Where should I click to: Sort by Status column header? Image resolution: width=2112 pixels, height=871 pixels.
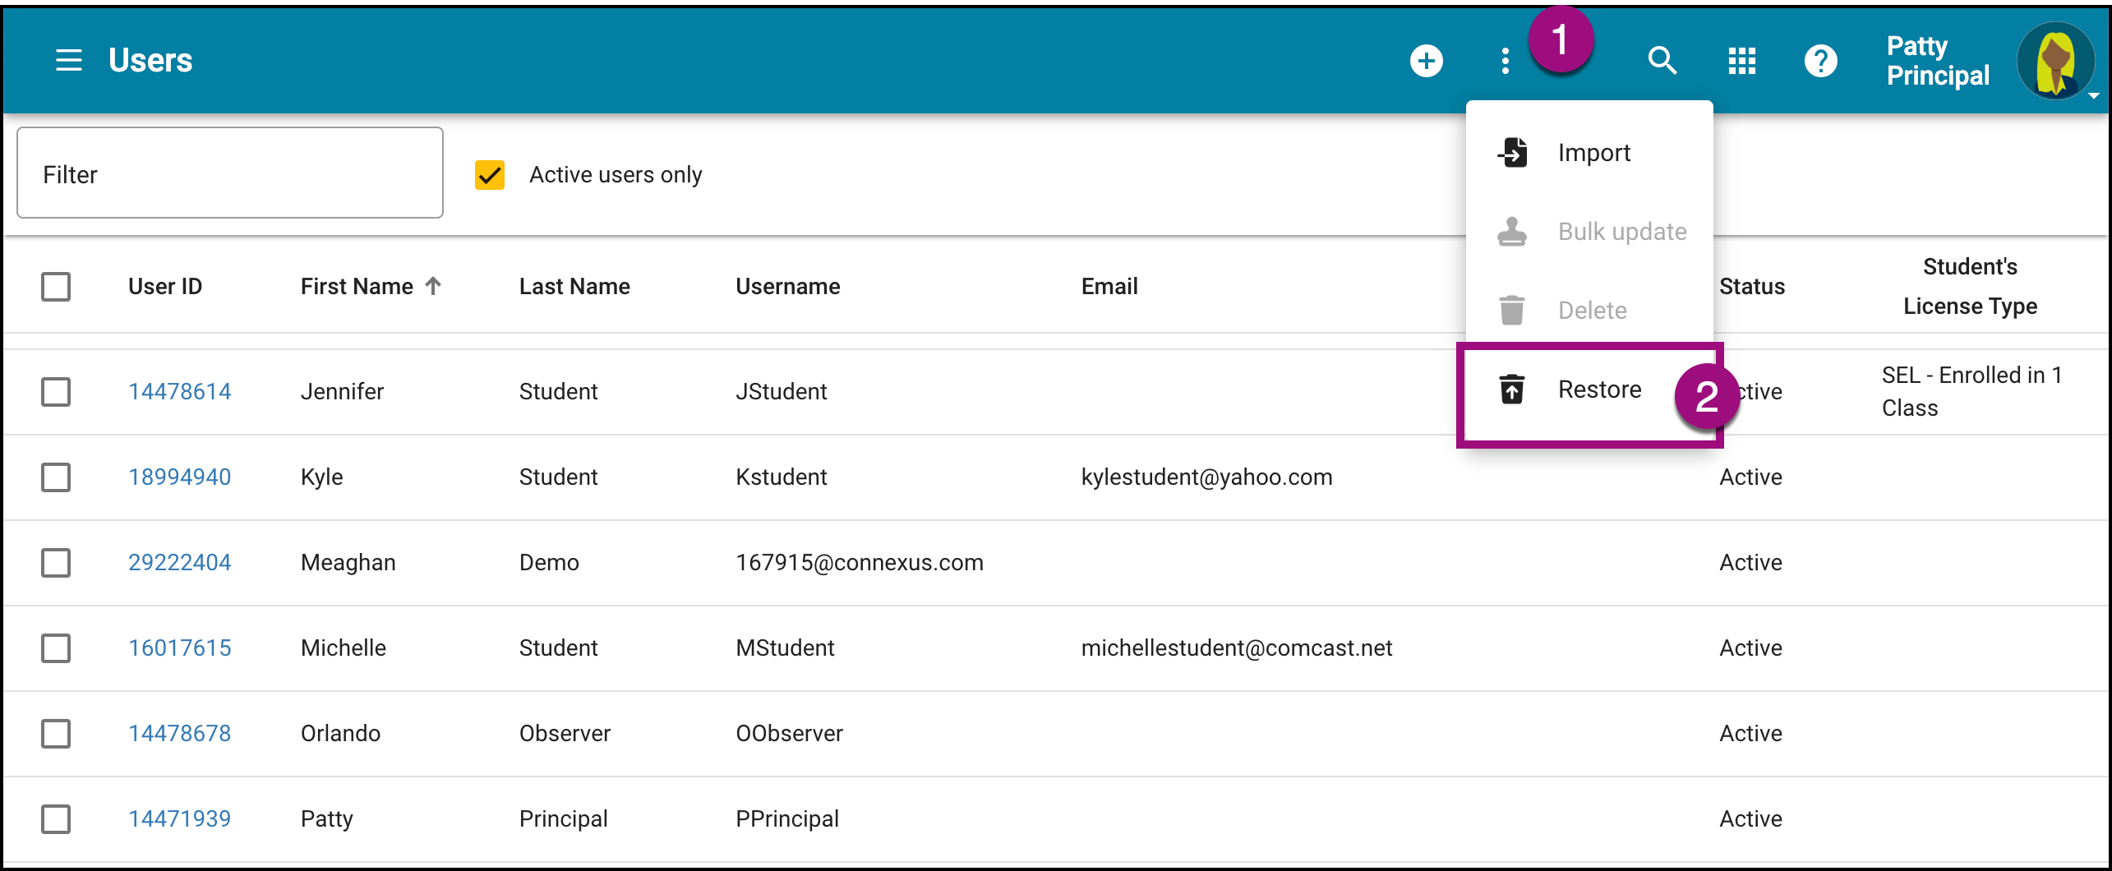[x=1752, y=287]
